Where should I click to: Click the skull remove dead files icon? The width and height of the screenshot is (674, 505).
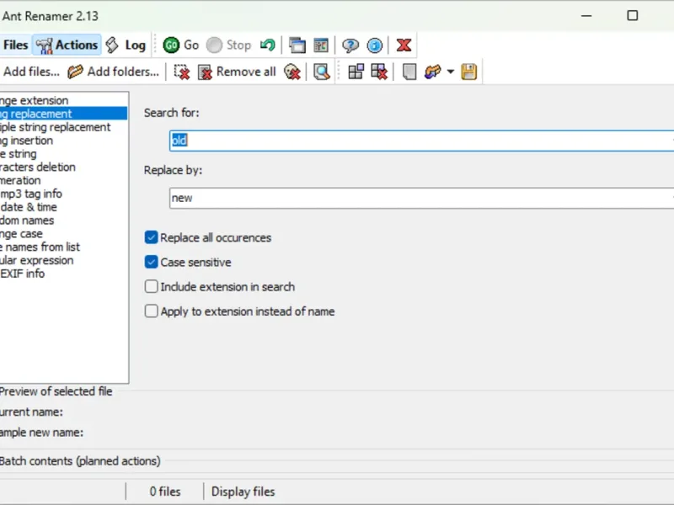click(x=292, y=72)
